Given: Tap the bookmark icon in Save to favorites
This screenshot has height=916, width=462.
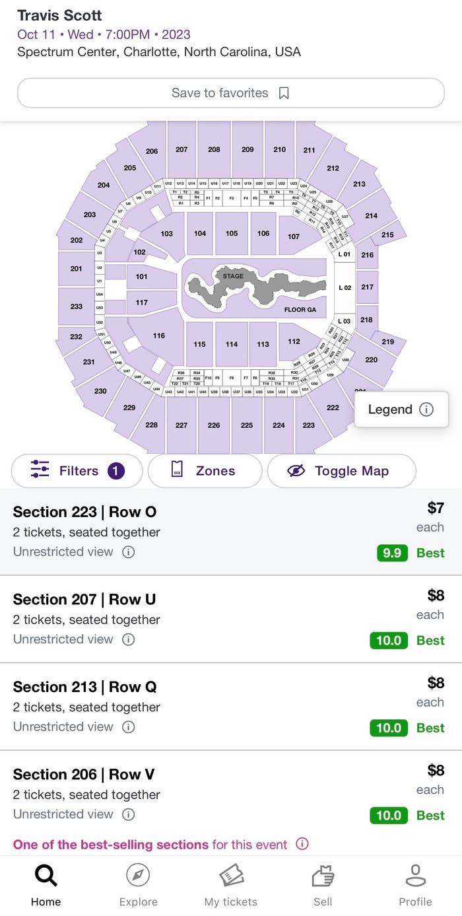Looking at the screenshot, I should coord(284,93).
